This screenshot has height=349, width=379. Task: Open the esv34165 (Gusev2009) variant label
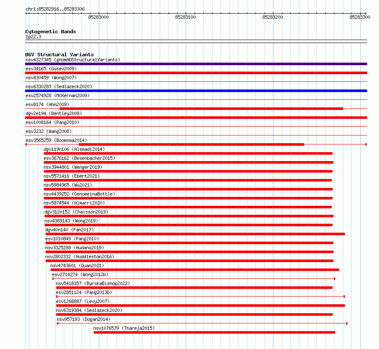coord(51,69)
